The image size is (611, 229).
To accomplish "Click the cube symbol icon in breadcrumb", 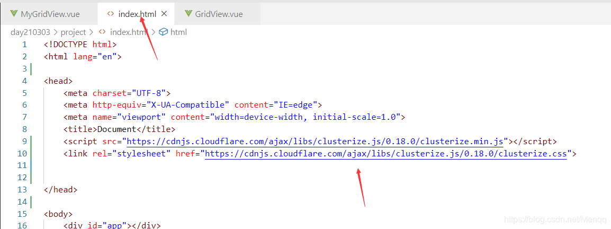I will tap(164, 32).
